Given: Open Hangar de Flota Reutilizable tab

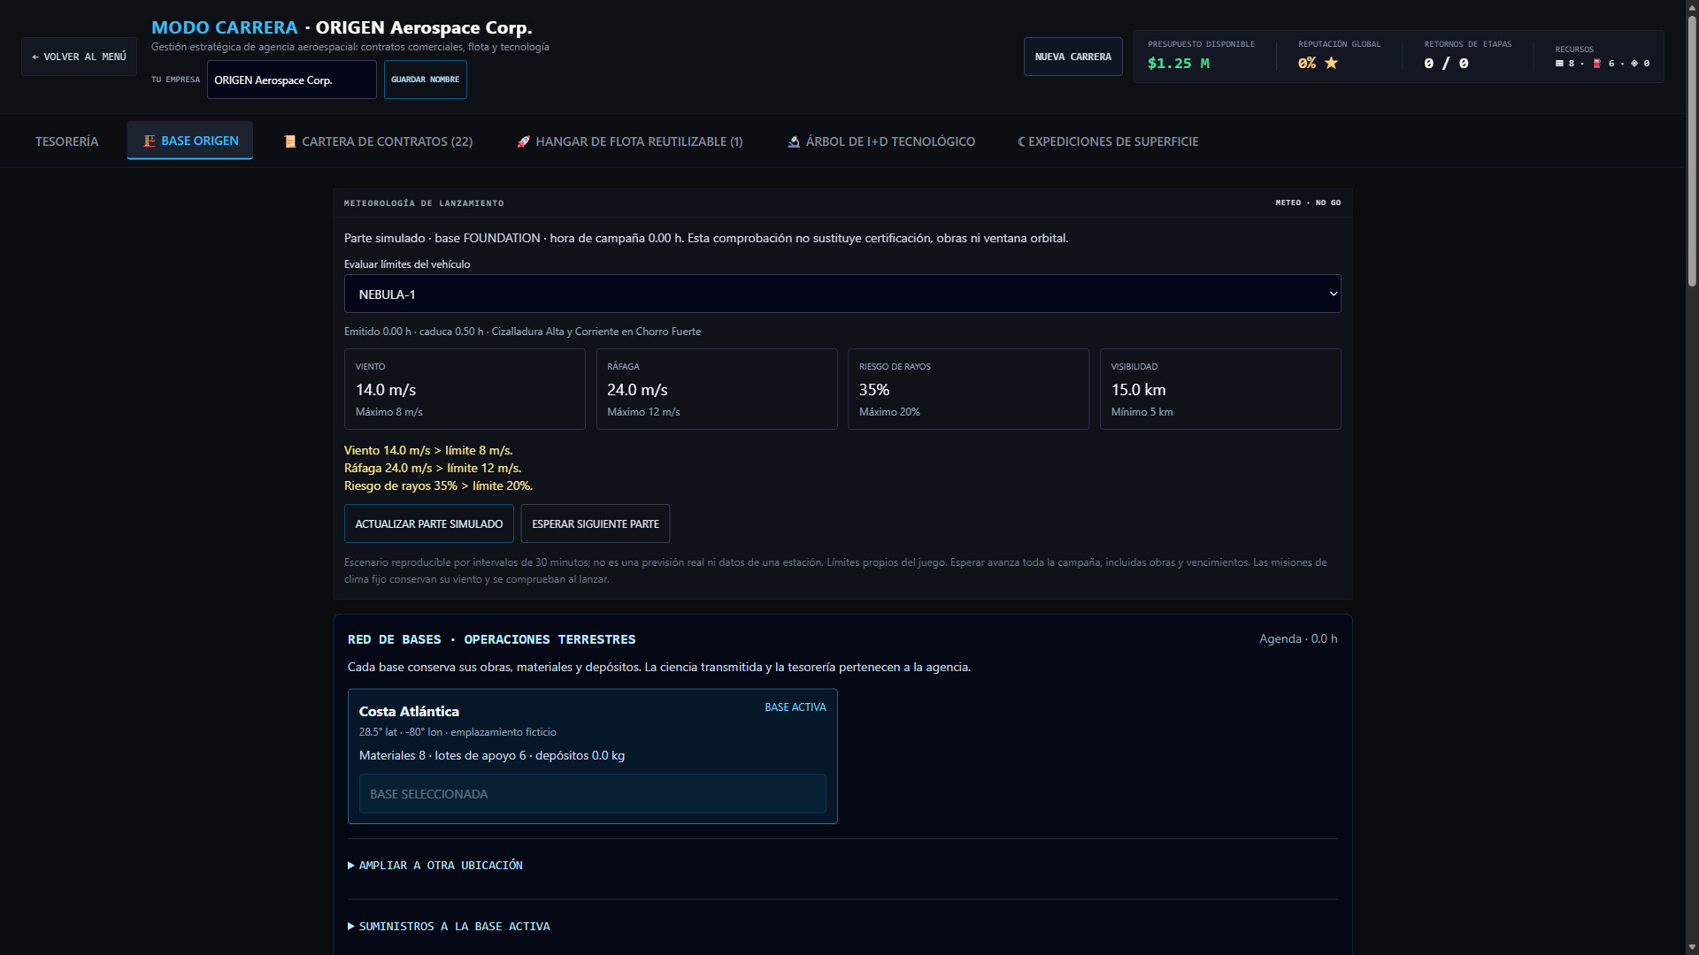Looking at the screenshot, I should click(630, 141).
